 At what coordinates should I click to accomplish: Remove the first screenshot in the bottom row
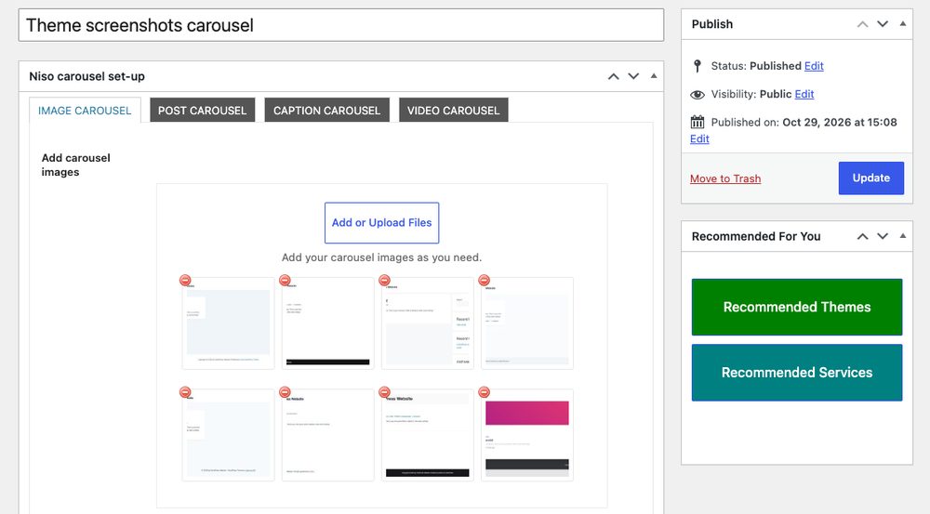(x=185, y=392)
